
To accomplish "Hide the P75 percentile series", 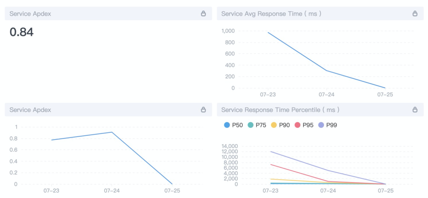I will pos(257,125).
